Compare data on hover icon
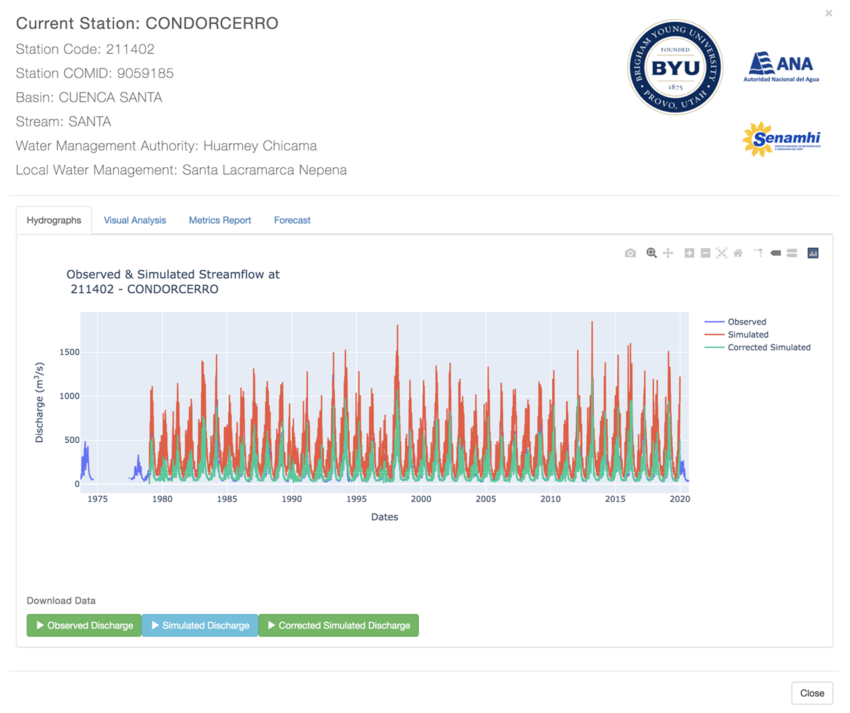This screenshot has height=713, width=850. (x=792, y=253)
